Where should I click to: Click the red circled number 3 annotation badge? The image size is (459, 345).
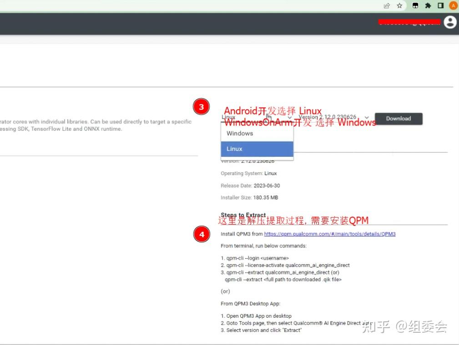202,107
